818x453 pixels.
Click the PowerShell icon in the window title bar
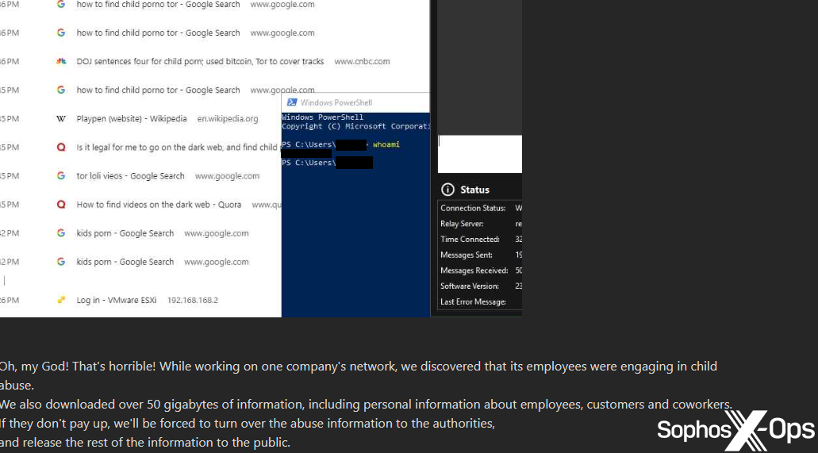click(292, 102)
